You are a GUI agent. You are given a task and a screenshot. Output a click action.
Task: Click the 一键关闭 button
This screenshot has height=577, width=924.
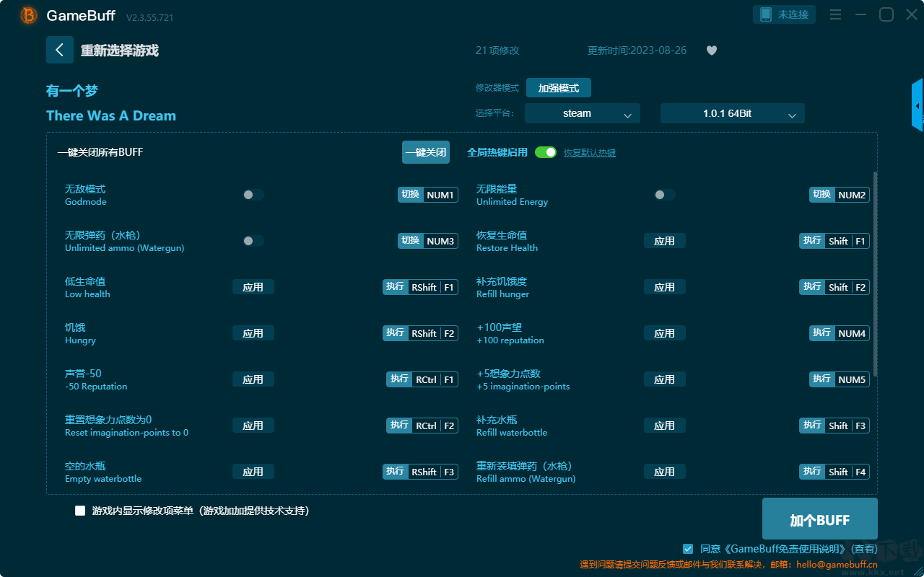[426, 152]
